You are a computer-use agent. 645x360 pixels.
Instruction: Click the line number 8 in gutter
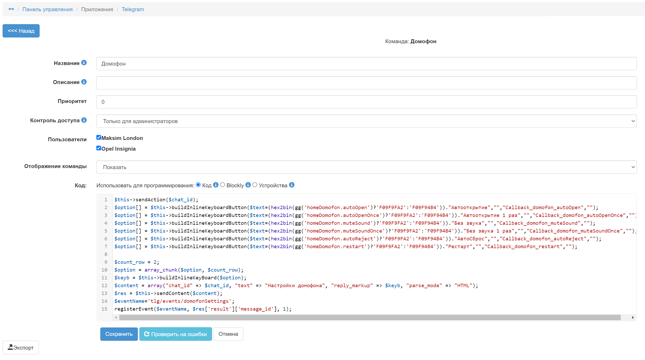point(106,254)
